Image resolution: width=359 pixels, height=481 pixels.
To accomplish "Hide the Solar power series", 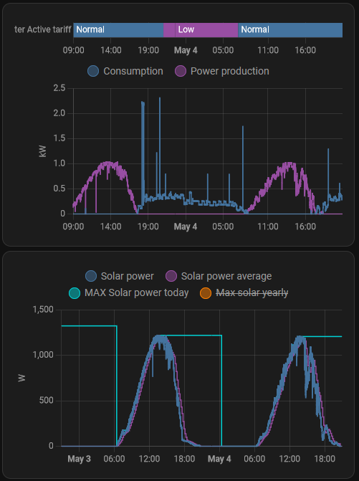I will click(x=120, y=276).
